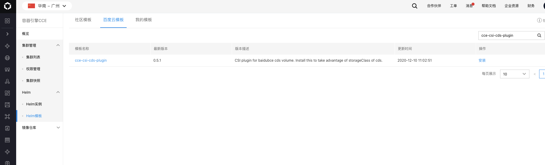
Task: Click the Baidu Cloud logo icon
Action: coord(8,6)
